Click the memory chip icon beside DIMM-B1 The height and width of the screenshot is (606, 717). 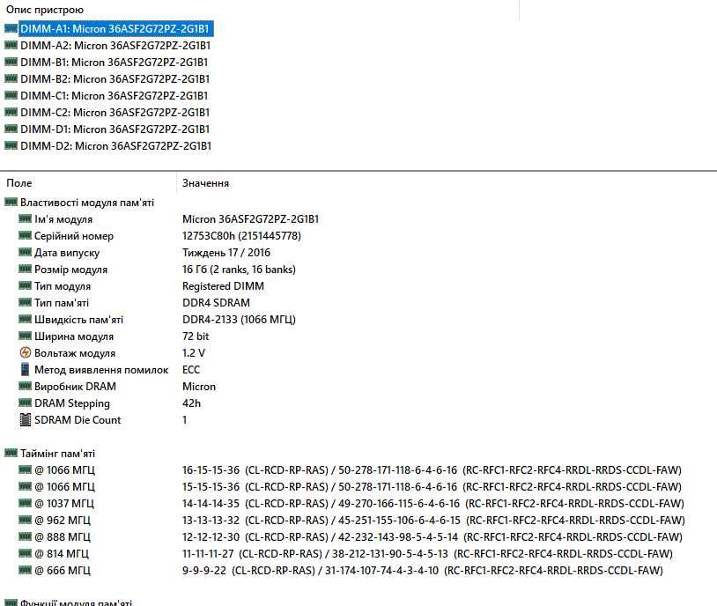[x=11, y=63]
